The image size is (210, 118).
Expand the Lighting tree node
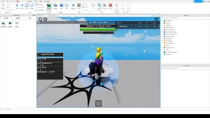[x=162, y=25]
